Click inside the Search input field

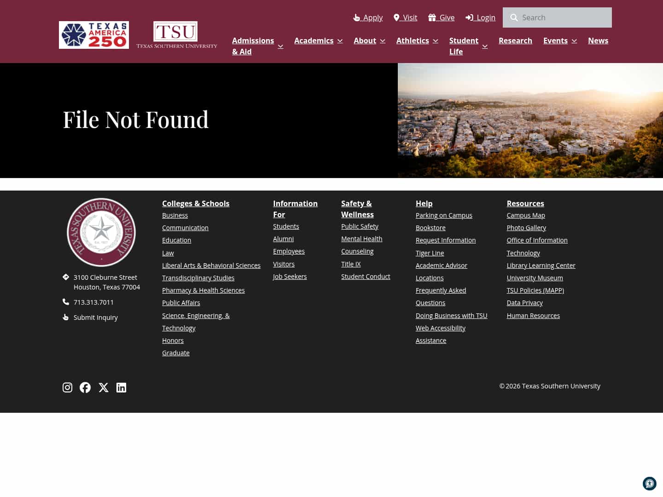click(562, 17)
